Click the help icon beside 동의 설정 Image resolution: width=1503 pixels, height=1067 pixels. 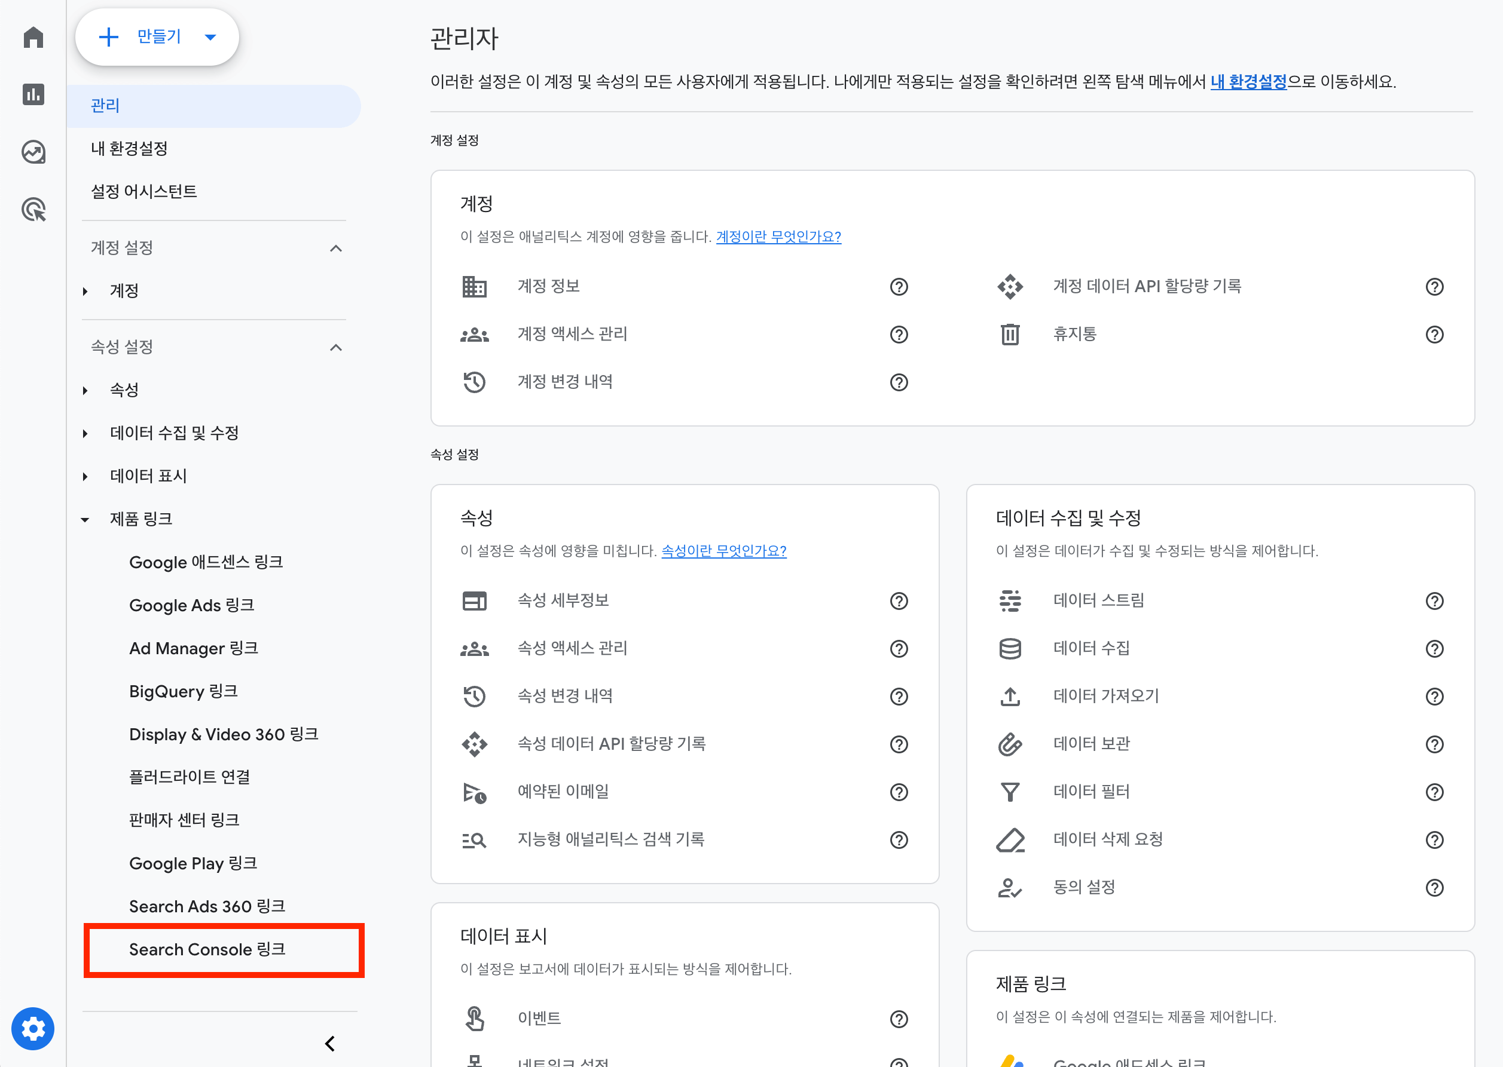(x=1435, y=888)
